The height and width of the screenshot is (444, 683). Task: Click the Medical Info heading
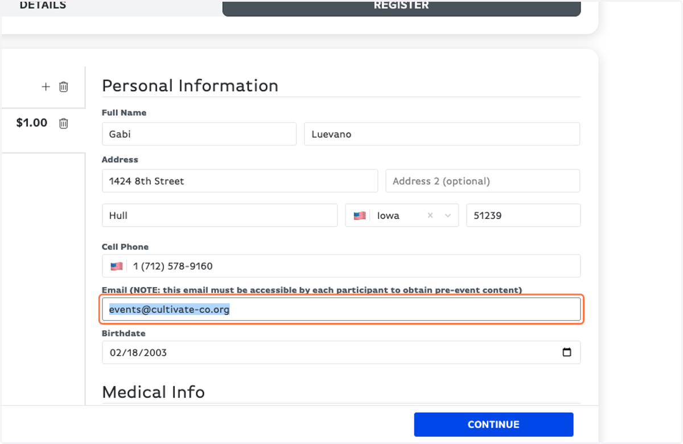pyautogui.click(x=154, y=392)
